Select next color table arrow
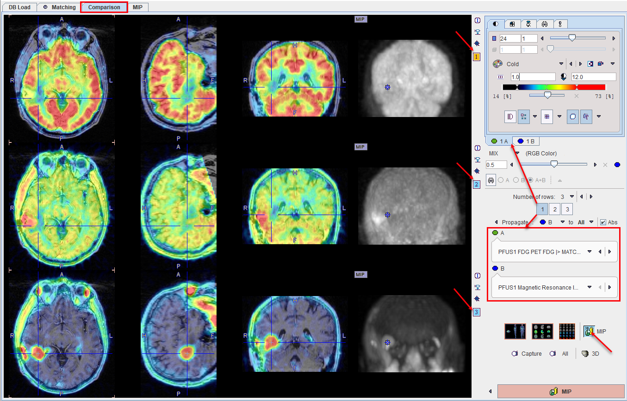627x401 pixels. (x=581, y=64)
